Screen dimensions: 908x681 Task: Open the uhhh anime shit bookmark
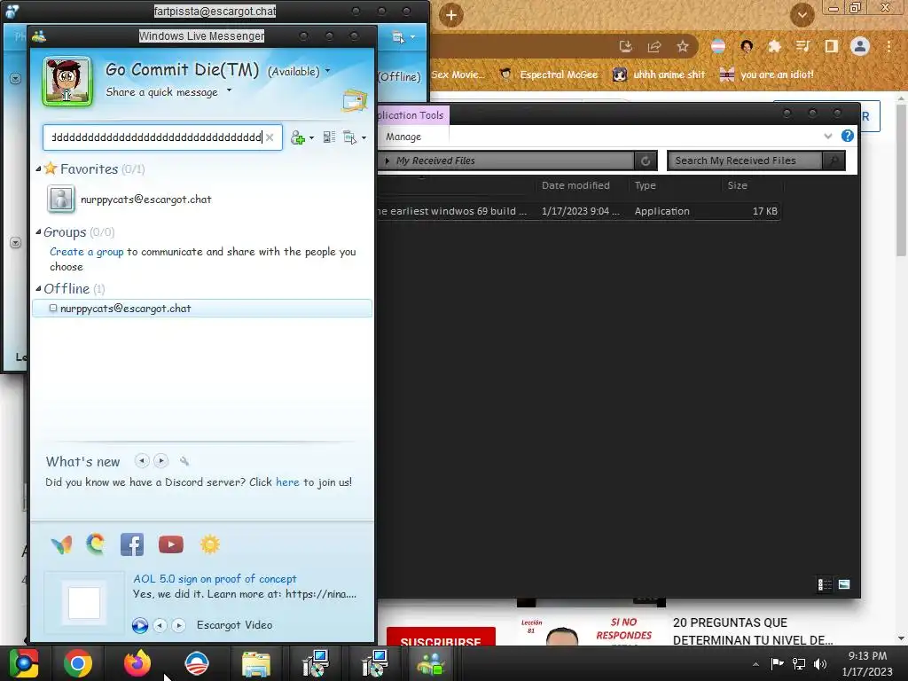pos(659,74)
